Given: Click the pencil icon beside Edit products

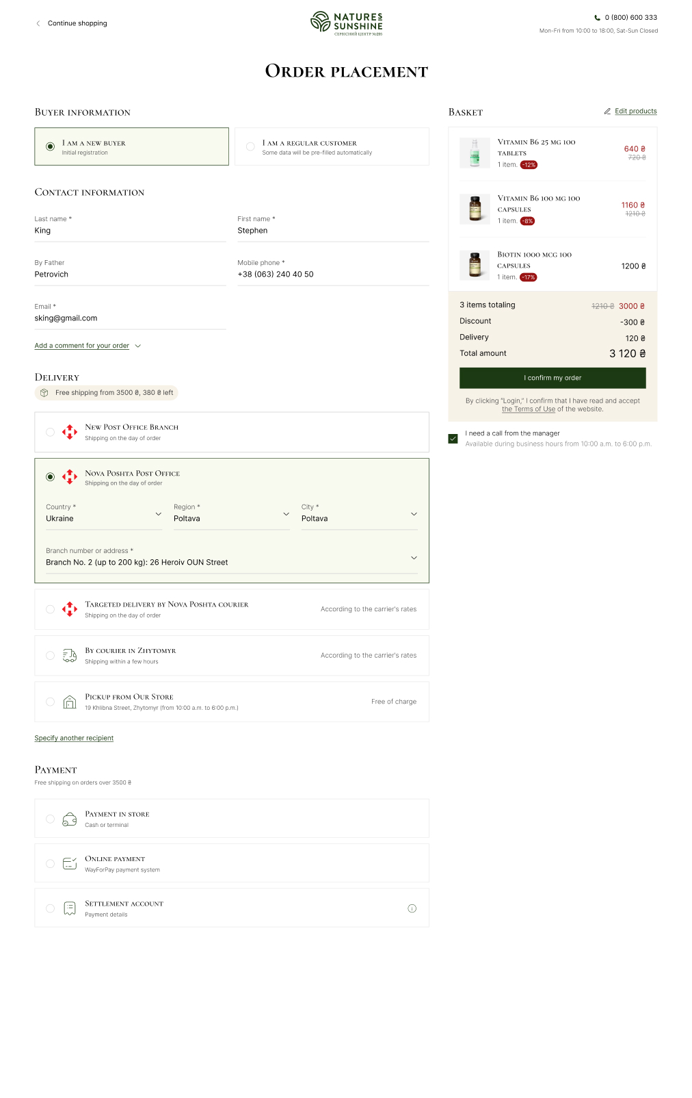Looking at the screenshot, I should click(x=607, y=111).
